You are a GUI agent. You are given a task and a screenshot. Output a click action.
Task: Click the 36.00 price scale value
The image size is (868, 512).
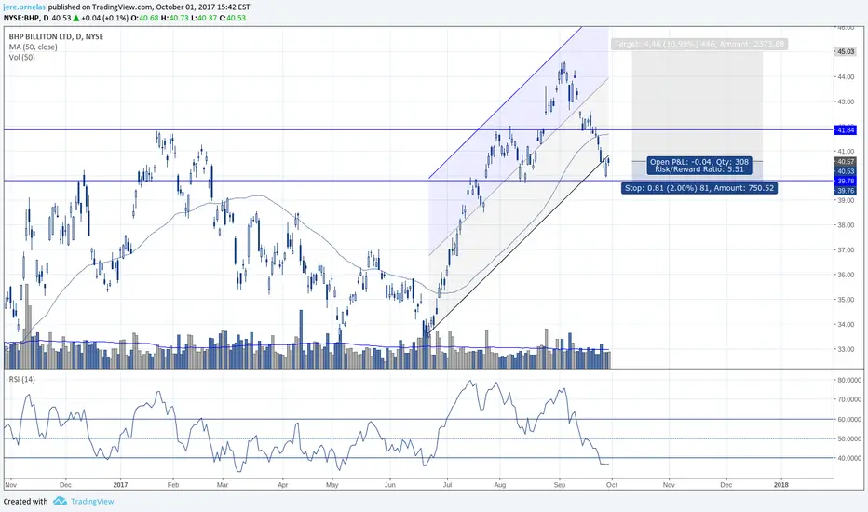coord(846,276)
